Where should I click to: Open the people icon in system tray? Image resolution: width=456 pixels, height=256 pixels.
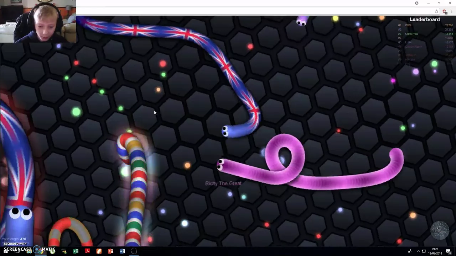click(410, 251)
